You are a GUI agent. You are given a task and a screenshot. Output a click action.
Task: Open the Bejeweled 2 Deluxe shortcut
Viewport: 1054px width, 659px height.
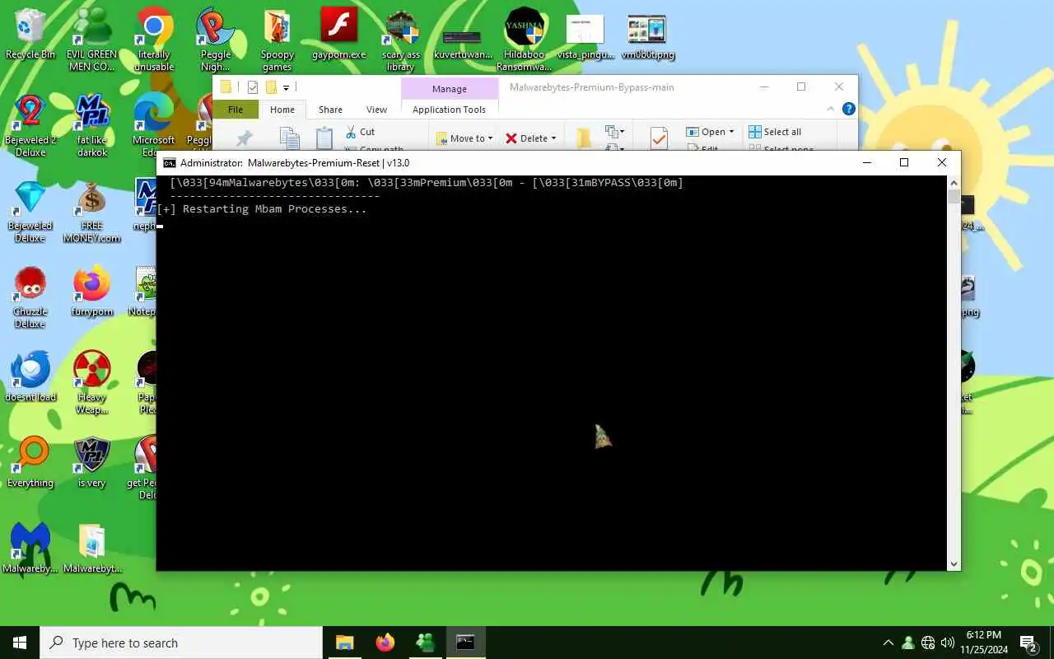point(30,125)
